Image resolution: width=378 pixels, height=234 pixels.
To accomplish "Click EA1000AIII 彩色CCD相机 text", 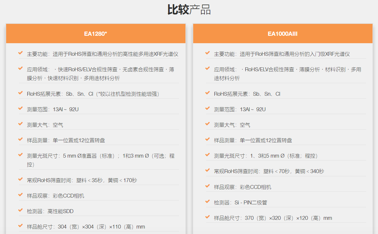I will point(255,187).
